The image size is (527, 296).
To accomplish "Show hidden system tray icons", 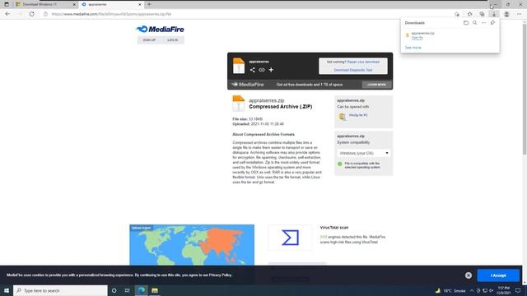I will tap(472, 290).
